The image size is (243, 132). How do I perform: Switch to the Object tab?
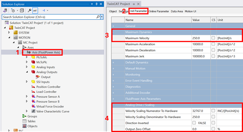[113, 11]
